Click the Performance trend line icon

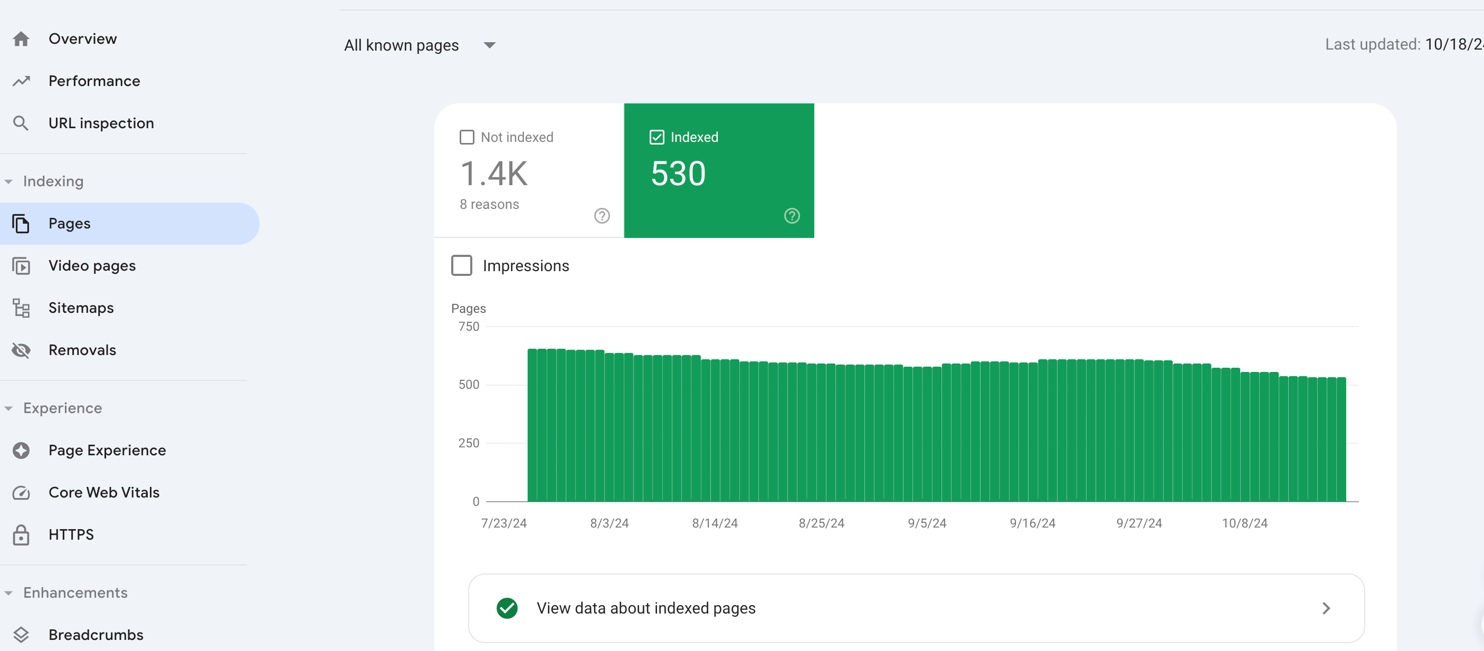pos(21,81)
